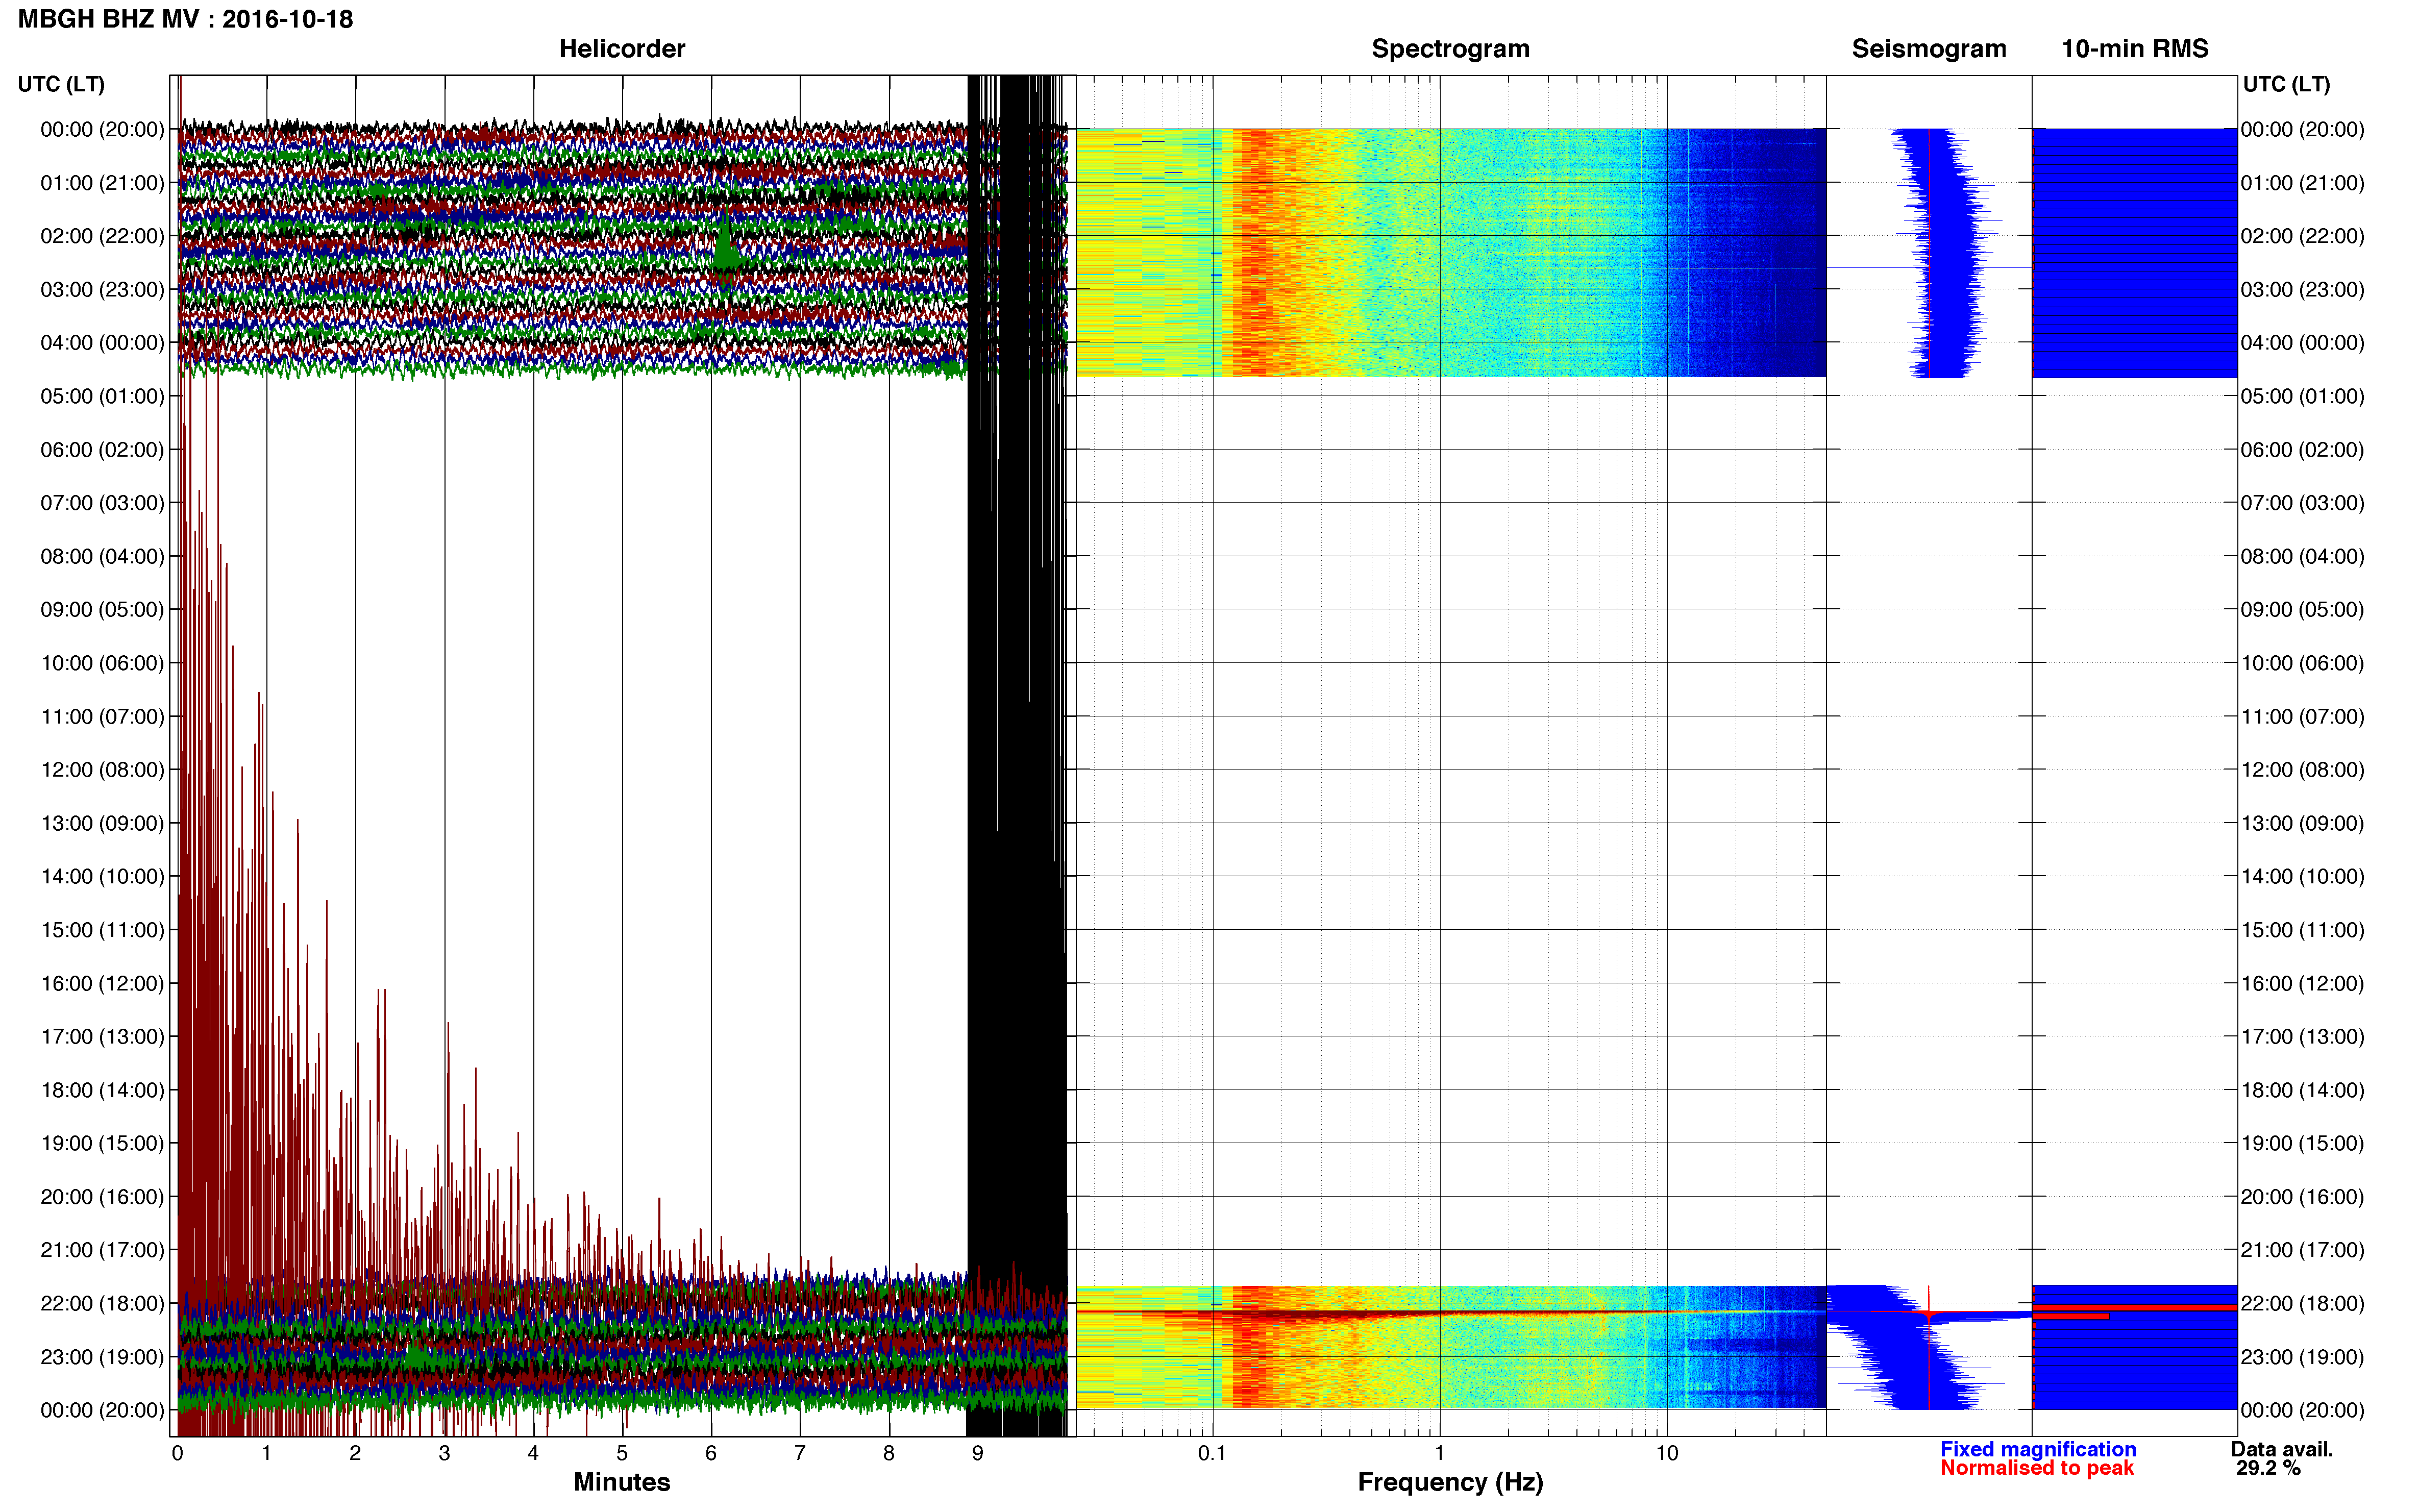2419x1512 pixels.
Task: Click the left 16:00 (12:00) time label
Action: (x=102, y=983)
